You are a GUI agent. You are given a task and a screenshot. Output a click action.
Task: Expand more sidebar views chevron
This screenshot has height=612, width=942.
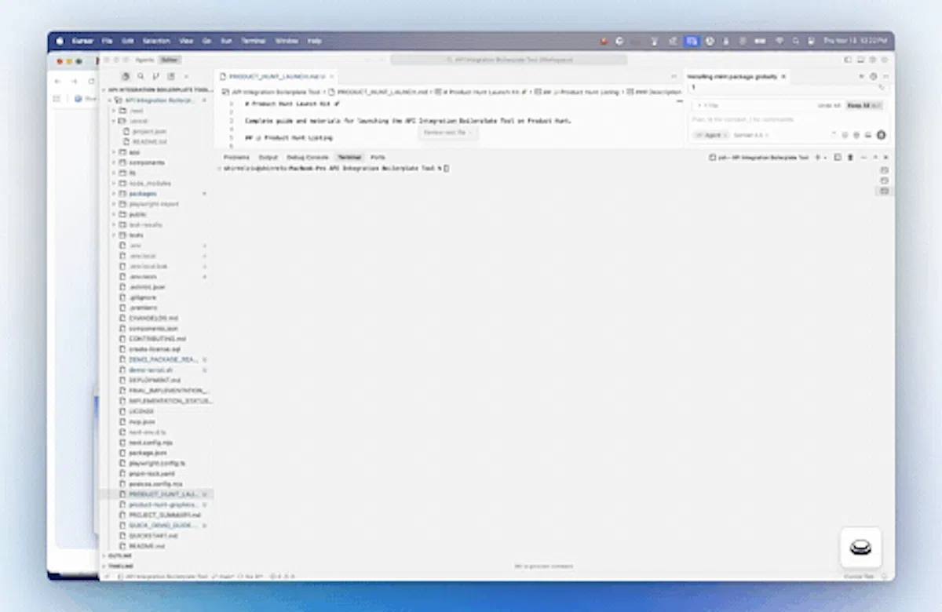[x=186, y=76]
